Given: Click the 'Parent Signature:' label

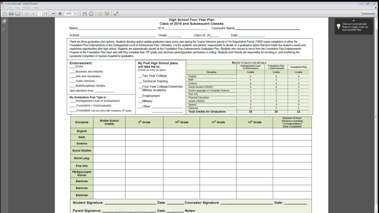Looking at the screenshot, I should [87, 211].
